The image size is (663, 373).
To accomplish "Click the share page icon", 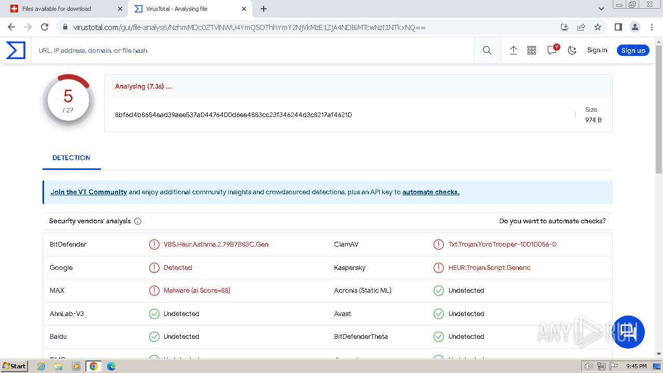I will click(581, 27).
